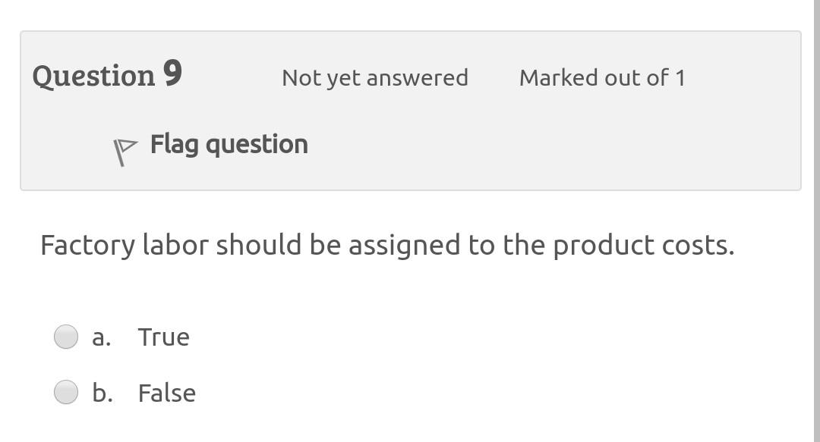Click the Question 9 heading
Screen dimensions: 820x442
tap(108, 75)
